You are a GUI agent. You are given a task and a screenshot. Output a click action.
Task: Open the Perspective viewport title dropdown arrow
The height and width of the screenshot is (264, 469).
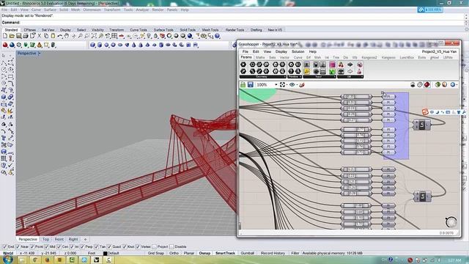coord(39,54)
